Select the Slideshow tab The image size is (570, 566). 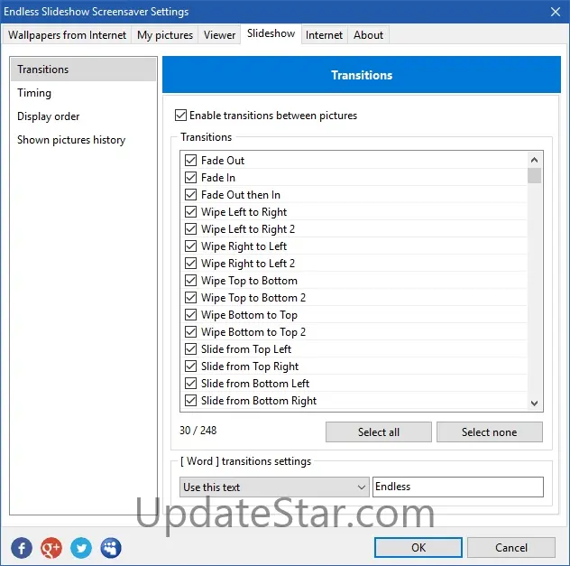(271, 33)
